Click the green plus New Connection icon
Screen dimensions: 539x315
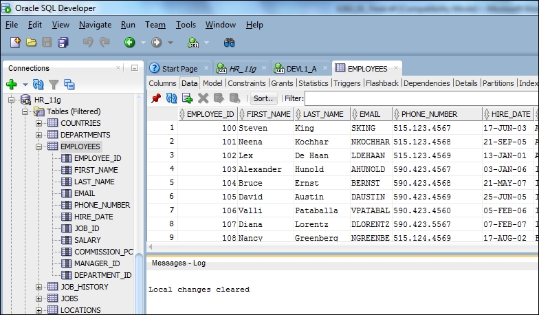pos(11,84)
